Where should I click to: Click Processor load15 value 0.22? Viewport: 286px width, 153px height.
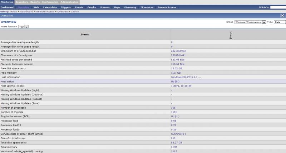174,125
